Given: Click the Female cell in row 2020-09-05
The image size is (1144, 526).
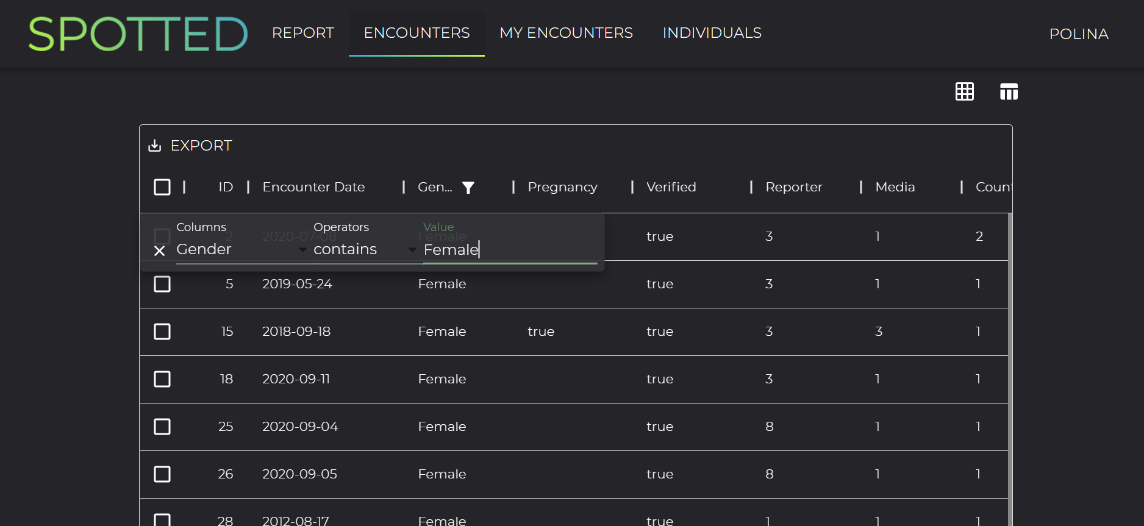Looking at the screenshot, I should [x=442, y=474].
